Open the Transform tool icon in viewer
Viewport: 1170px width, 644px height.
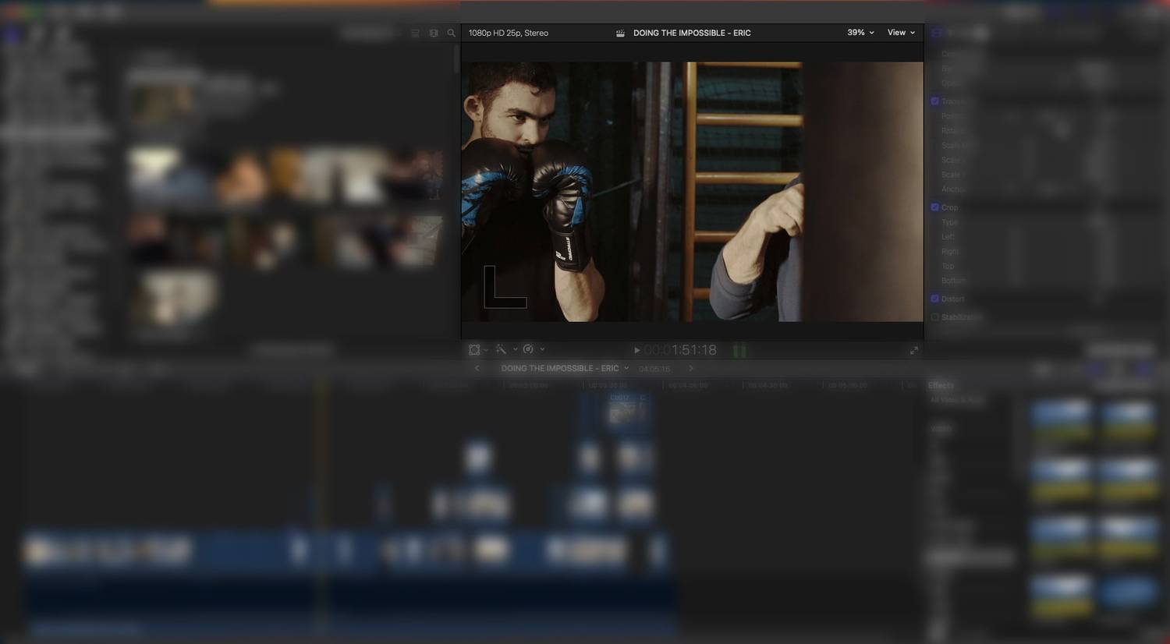(x=474, y=350)
